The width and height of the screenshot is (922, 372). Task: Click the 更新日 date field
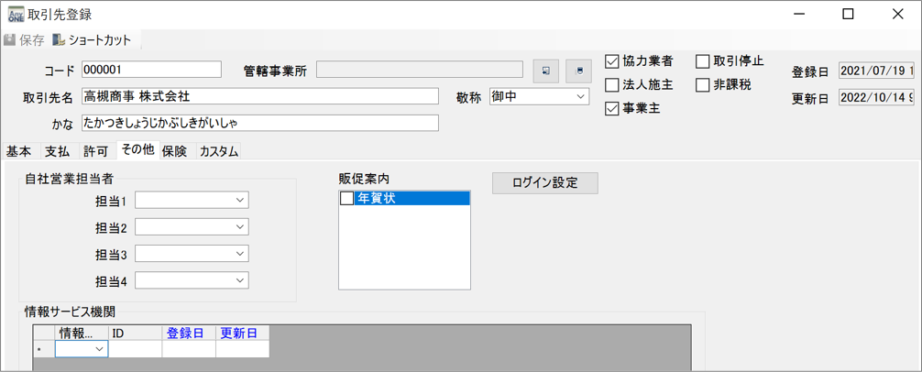click(x=876, y=97)
